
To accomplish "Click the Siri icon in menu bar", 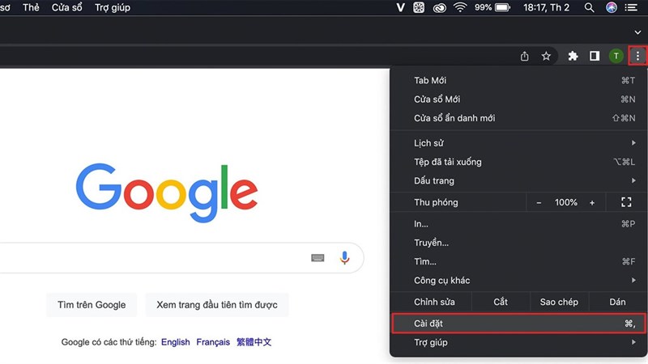I will coord(612,7).
